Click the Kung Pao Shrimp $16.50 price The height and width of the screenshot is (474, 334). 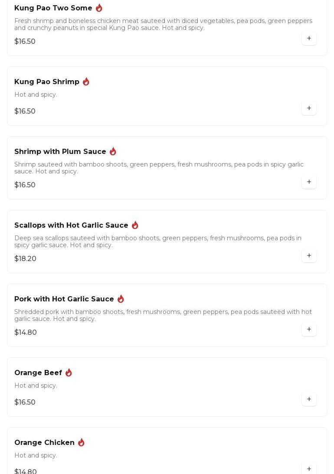pos(25,111)
